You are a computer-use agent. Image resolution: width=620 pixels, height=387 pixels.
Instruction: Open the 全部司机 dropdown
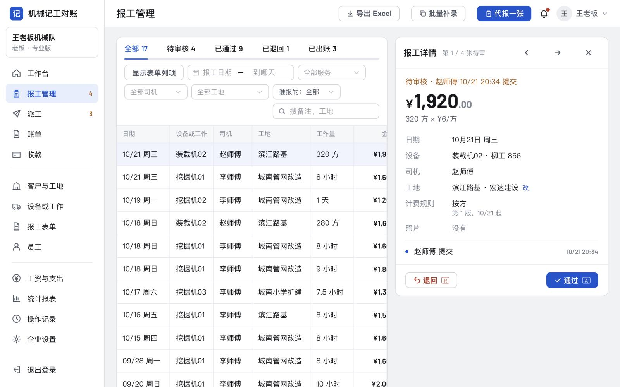[156, 92]
